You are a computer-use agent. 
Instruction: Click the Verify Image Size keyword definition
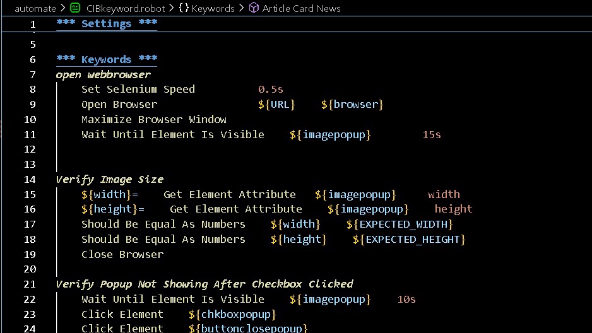coord(109,179)
